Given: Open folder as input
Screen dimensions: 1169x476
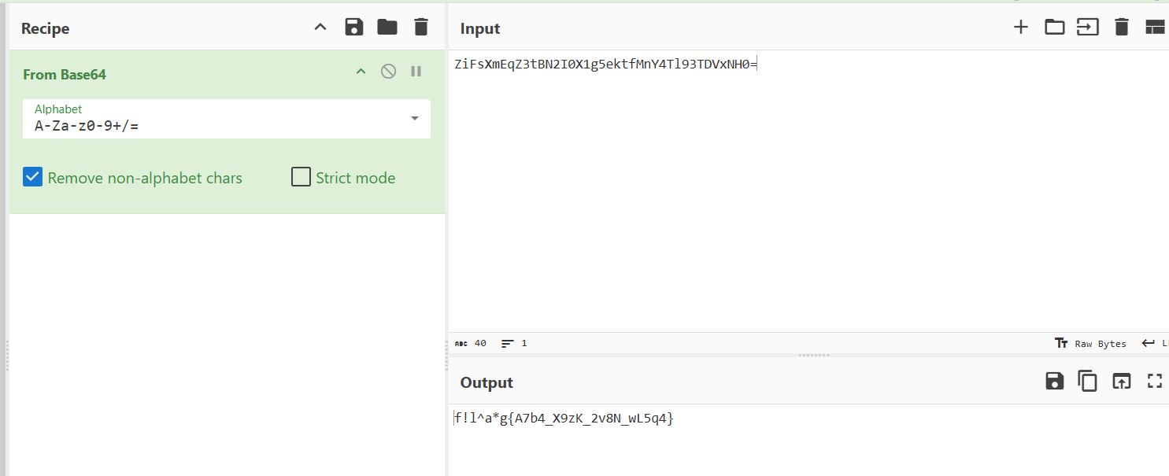Looking at the screenshot, I should (x=1054, y=28).
